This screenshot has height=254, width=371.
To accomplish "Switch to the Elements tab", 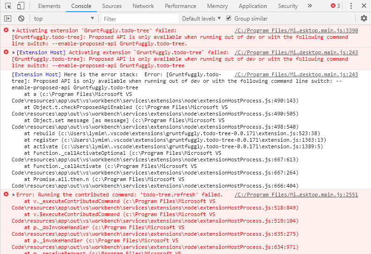I will (49, 6).
